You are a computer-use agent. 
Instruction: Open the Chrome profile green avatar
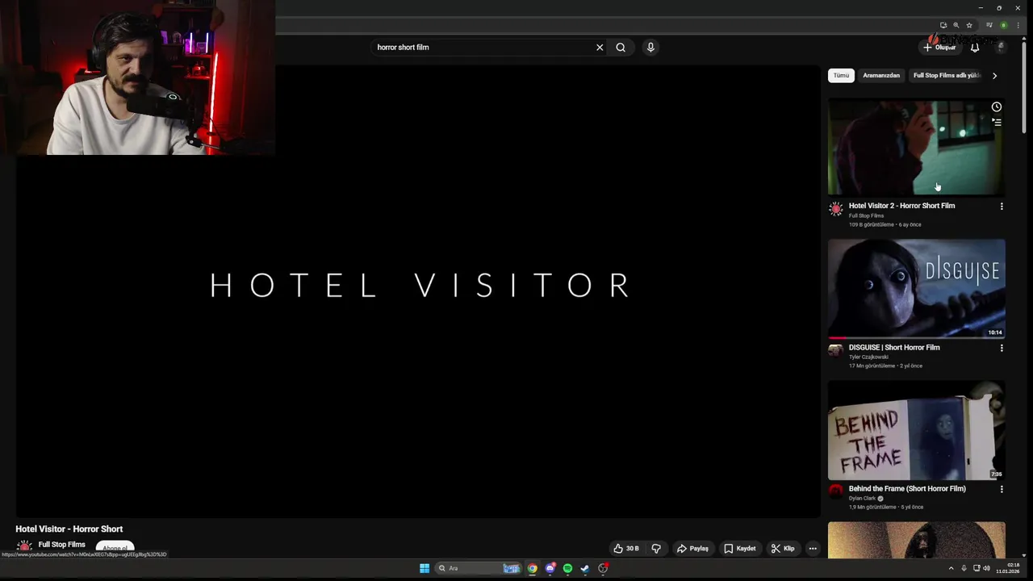tap(1004, 25)
